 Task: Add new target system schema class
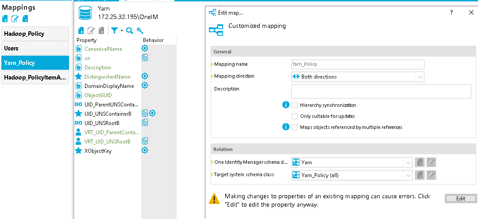coord(420,175)
